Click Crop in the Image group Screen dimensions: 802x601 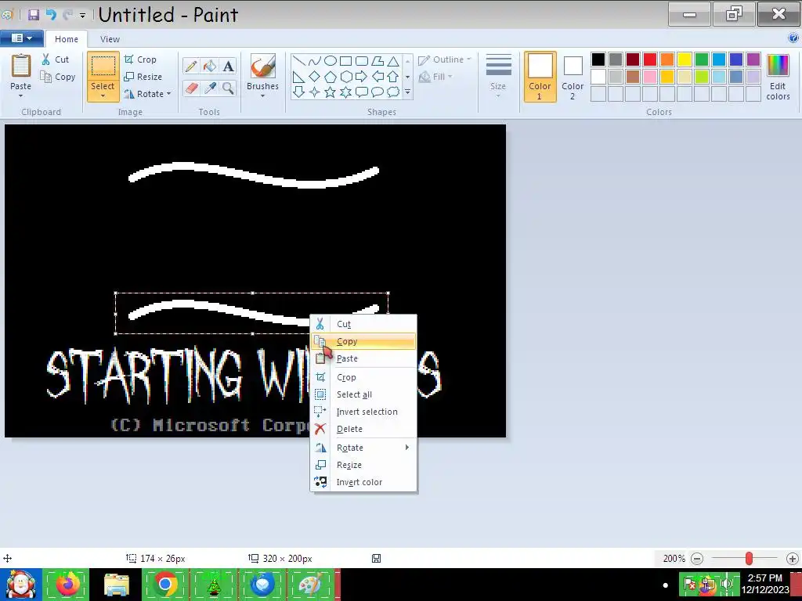point(140,59)
